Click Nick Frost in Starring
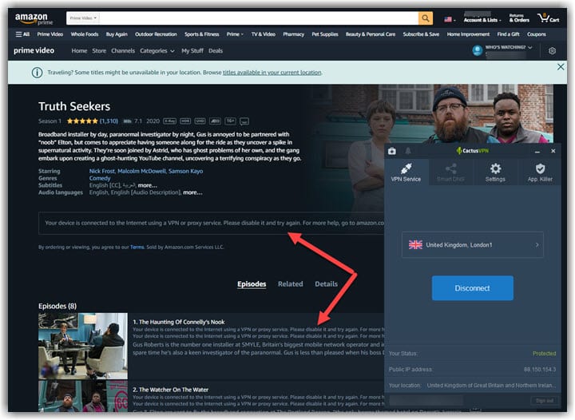The height and width of the screenshot is (420, 575). pyautogui.click(x=102, y=171)
